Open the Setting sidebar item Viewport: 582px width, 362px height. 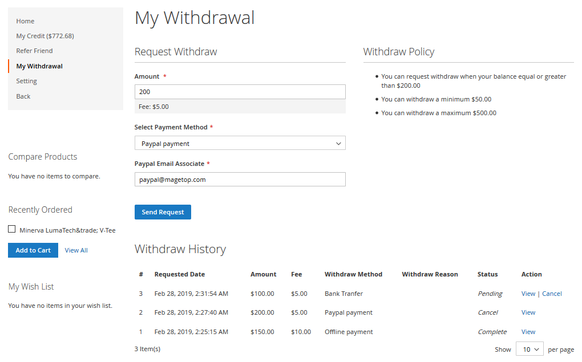[26, 81]
